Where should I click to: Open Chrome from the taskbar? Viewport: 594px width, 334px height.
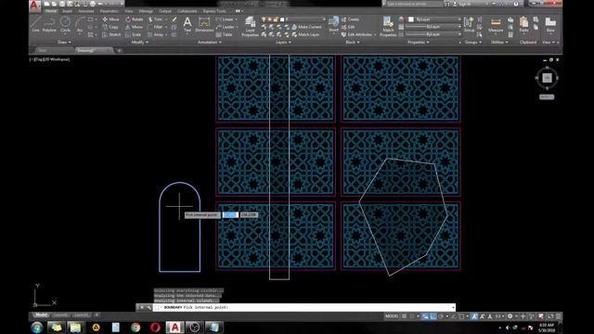(136, 328)
